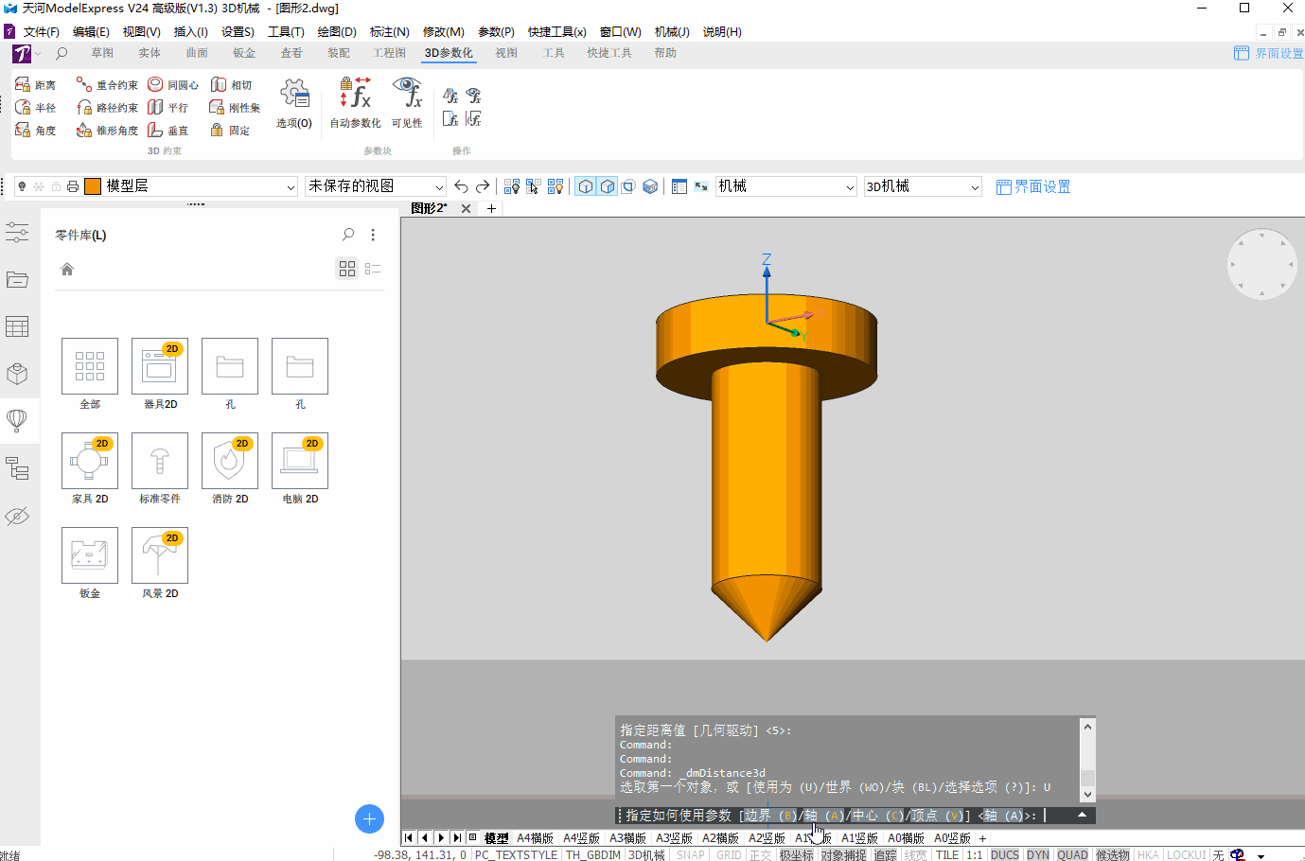Switch parts library to list view
The image size is (1305, 861).
click(x=373, y=269)
